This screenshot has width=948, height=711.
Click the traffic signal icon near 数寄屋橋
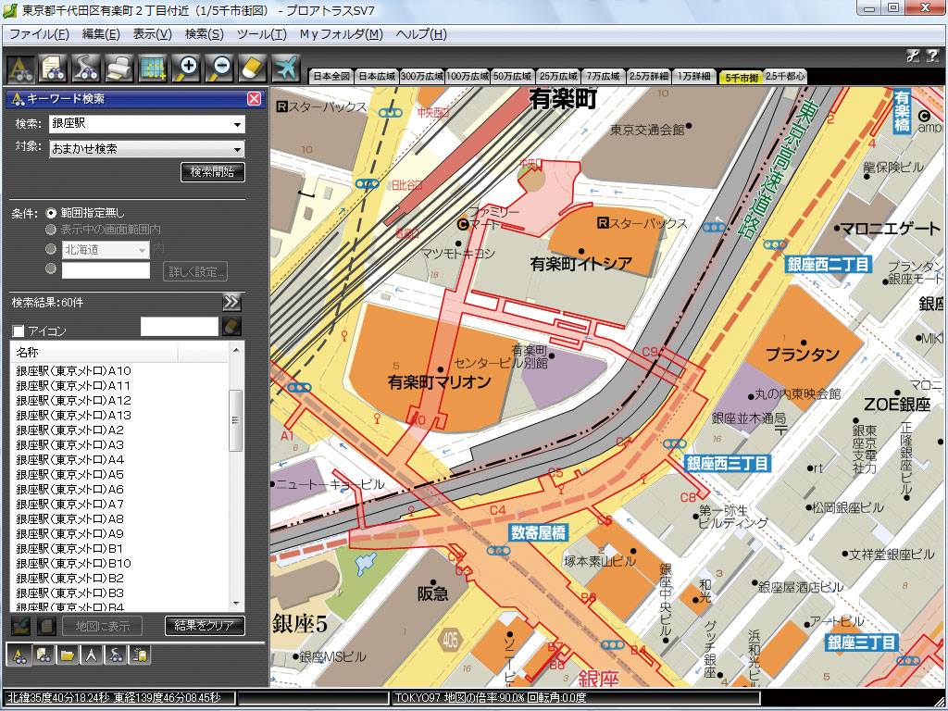point(498,551)
